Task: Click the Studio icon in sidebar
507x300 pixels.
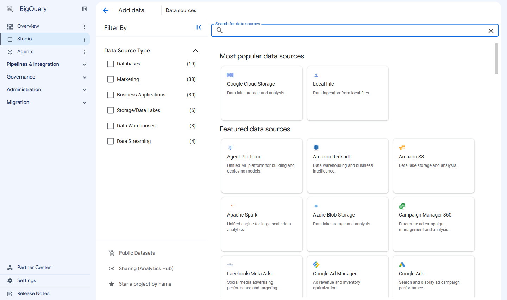Action: tap(10, 39)
